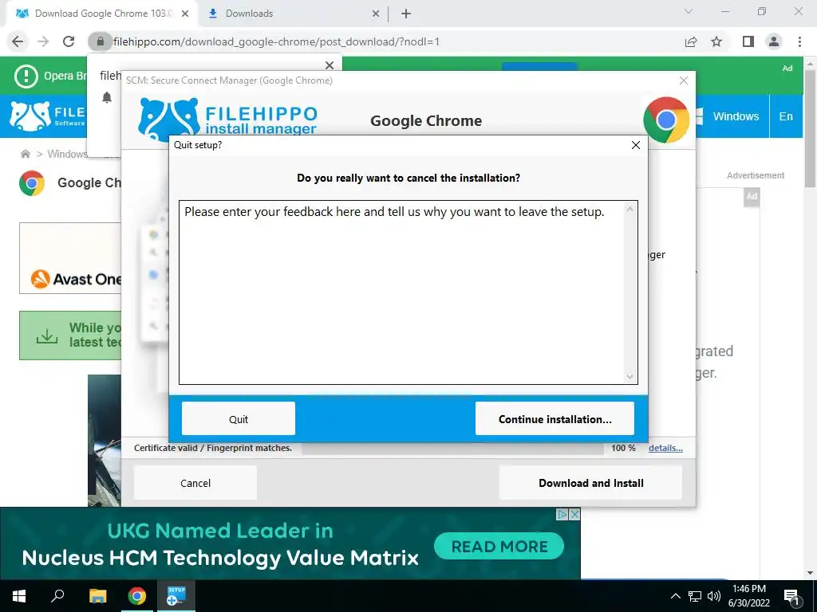Click the Google Chrome logo in installer

point(666,120)
